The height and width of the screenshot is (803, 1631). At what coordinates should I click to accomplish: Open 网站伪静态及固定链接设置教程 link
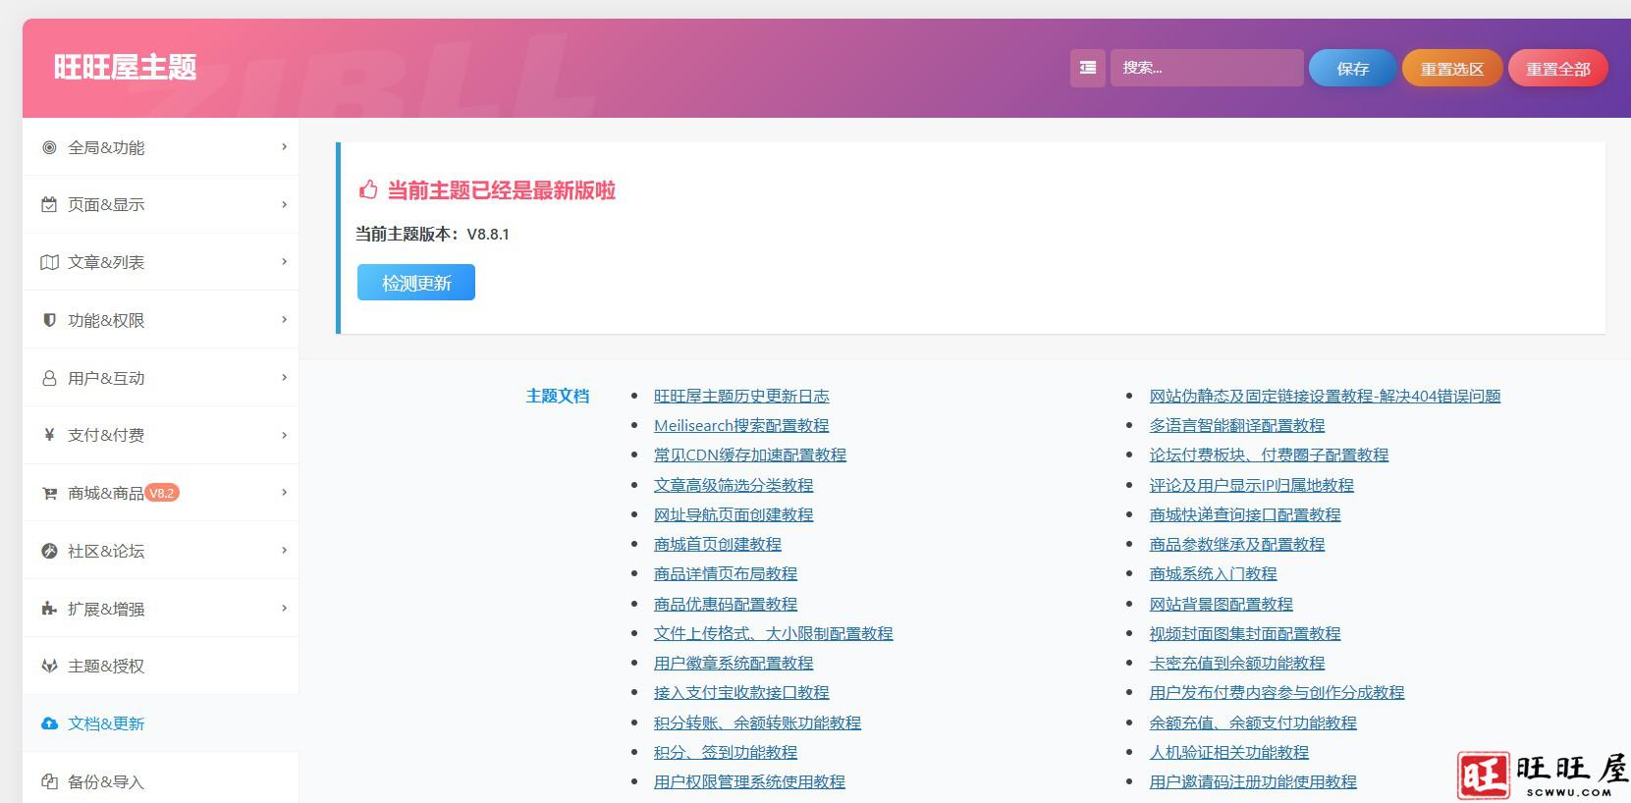(1325, 396)
